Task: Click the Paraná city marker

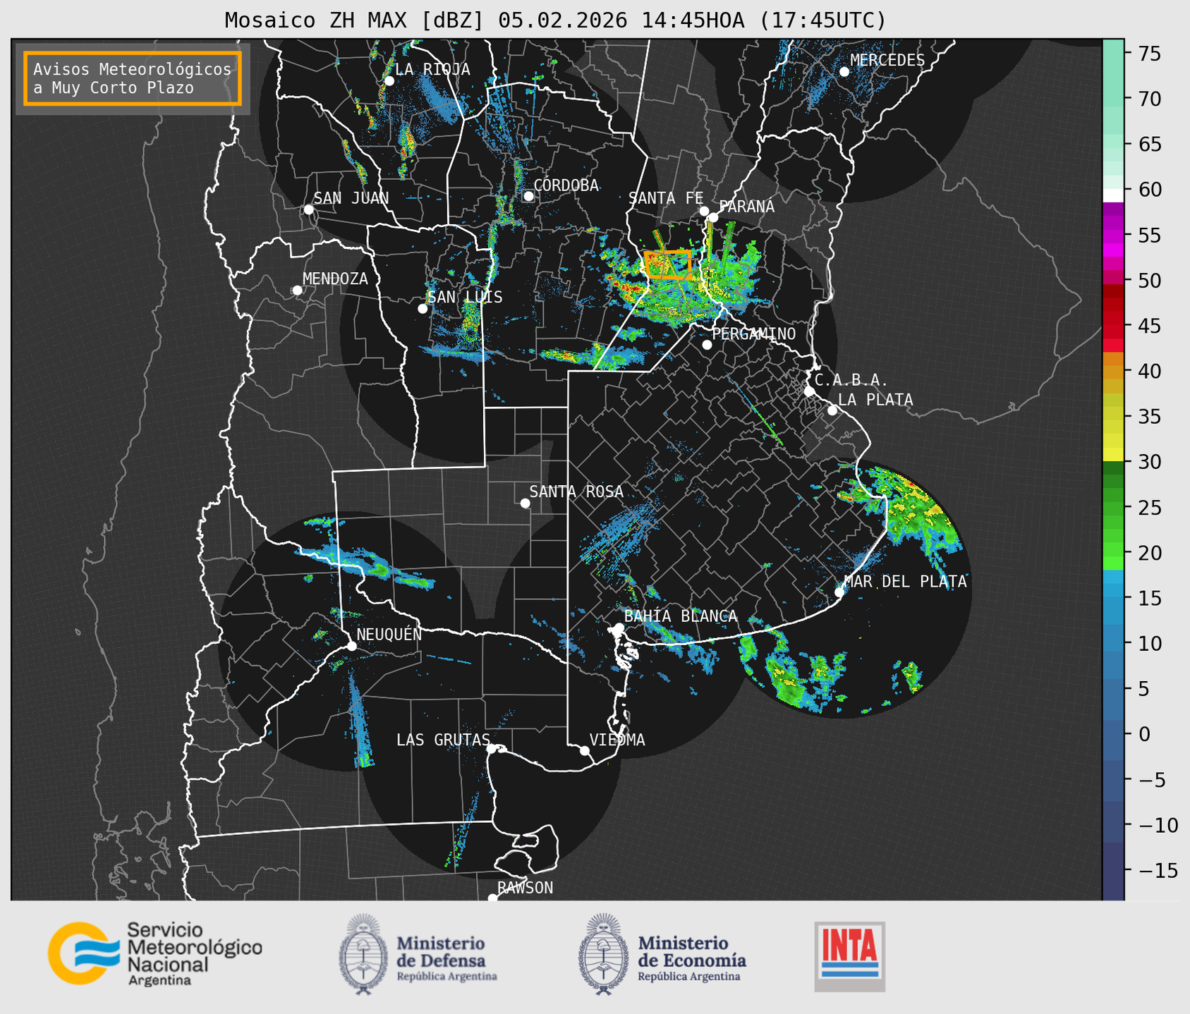Action: tap(713, 217)
